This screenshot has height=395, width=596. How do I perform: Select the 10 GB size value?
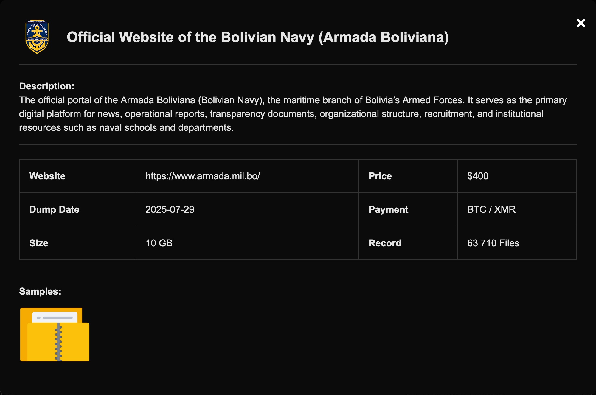[159, 243]
